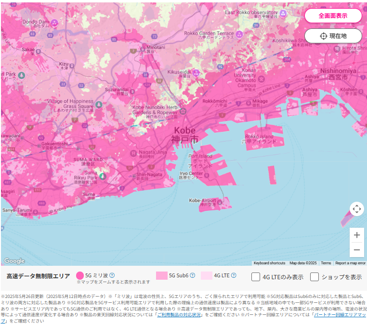Click the Sakae station icon
367x324 pixels.
tap(38, 51)
